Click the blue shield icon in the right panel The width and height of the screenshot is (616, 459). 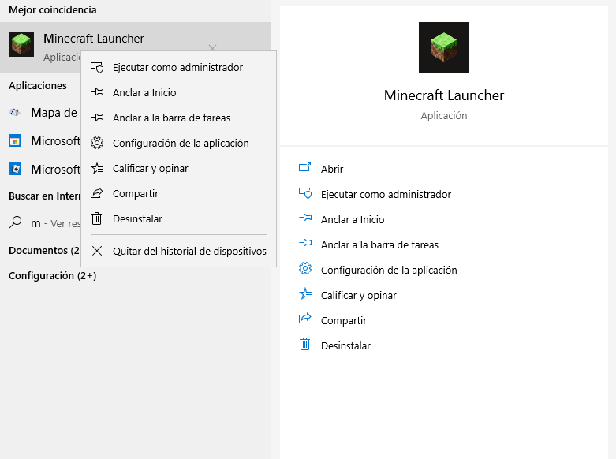(x=305, y=193)
